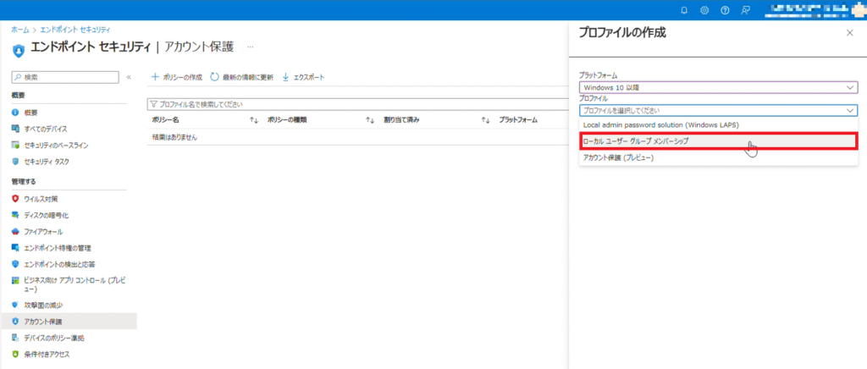Screen dimensions: 867x369
Task: Open the プラットフォーム dropdown showing Windows 10 以降
Action: coord(718,87)
